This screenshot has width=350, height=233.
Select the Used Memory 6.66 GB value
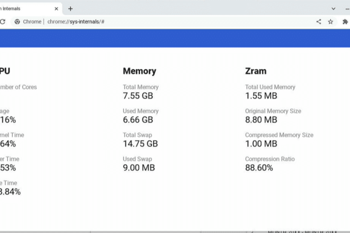point(138,119)
